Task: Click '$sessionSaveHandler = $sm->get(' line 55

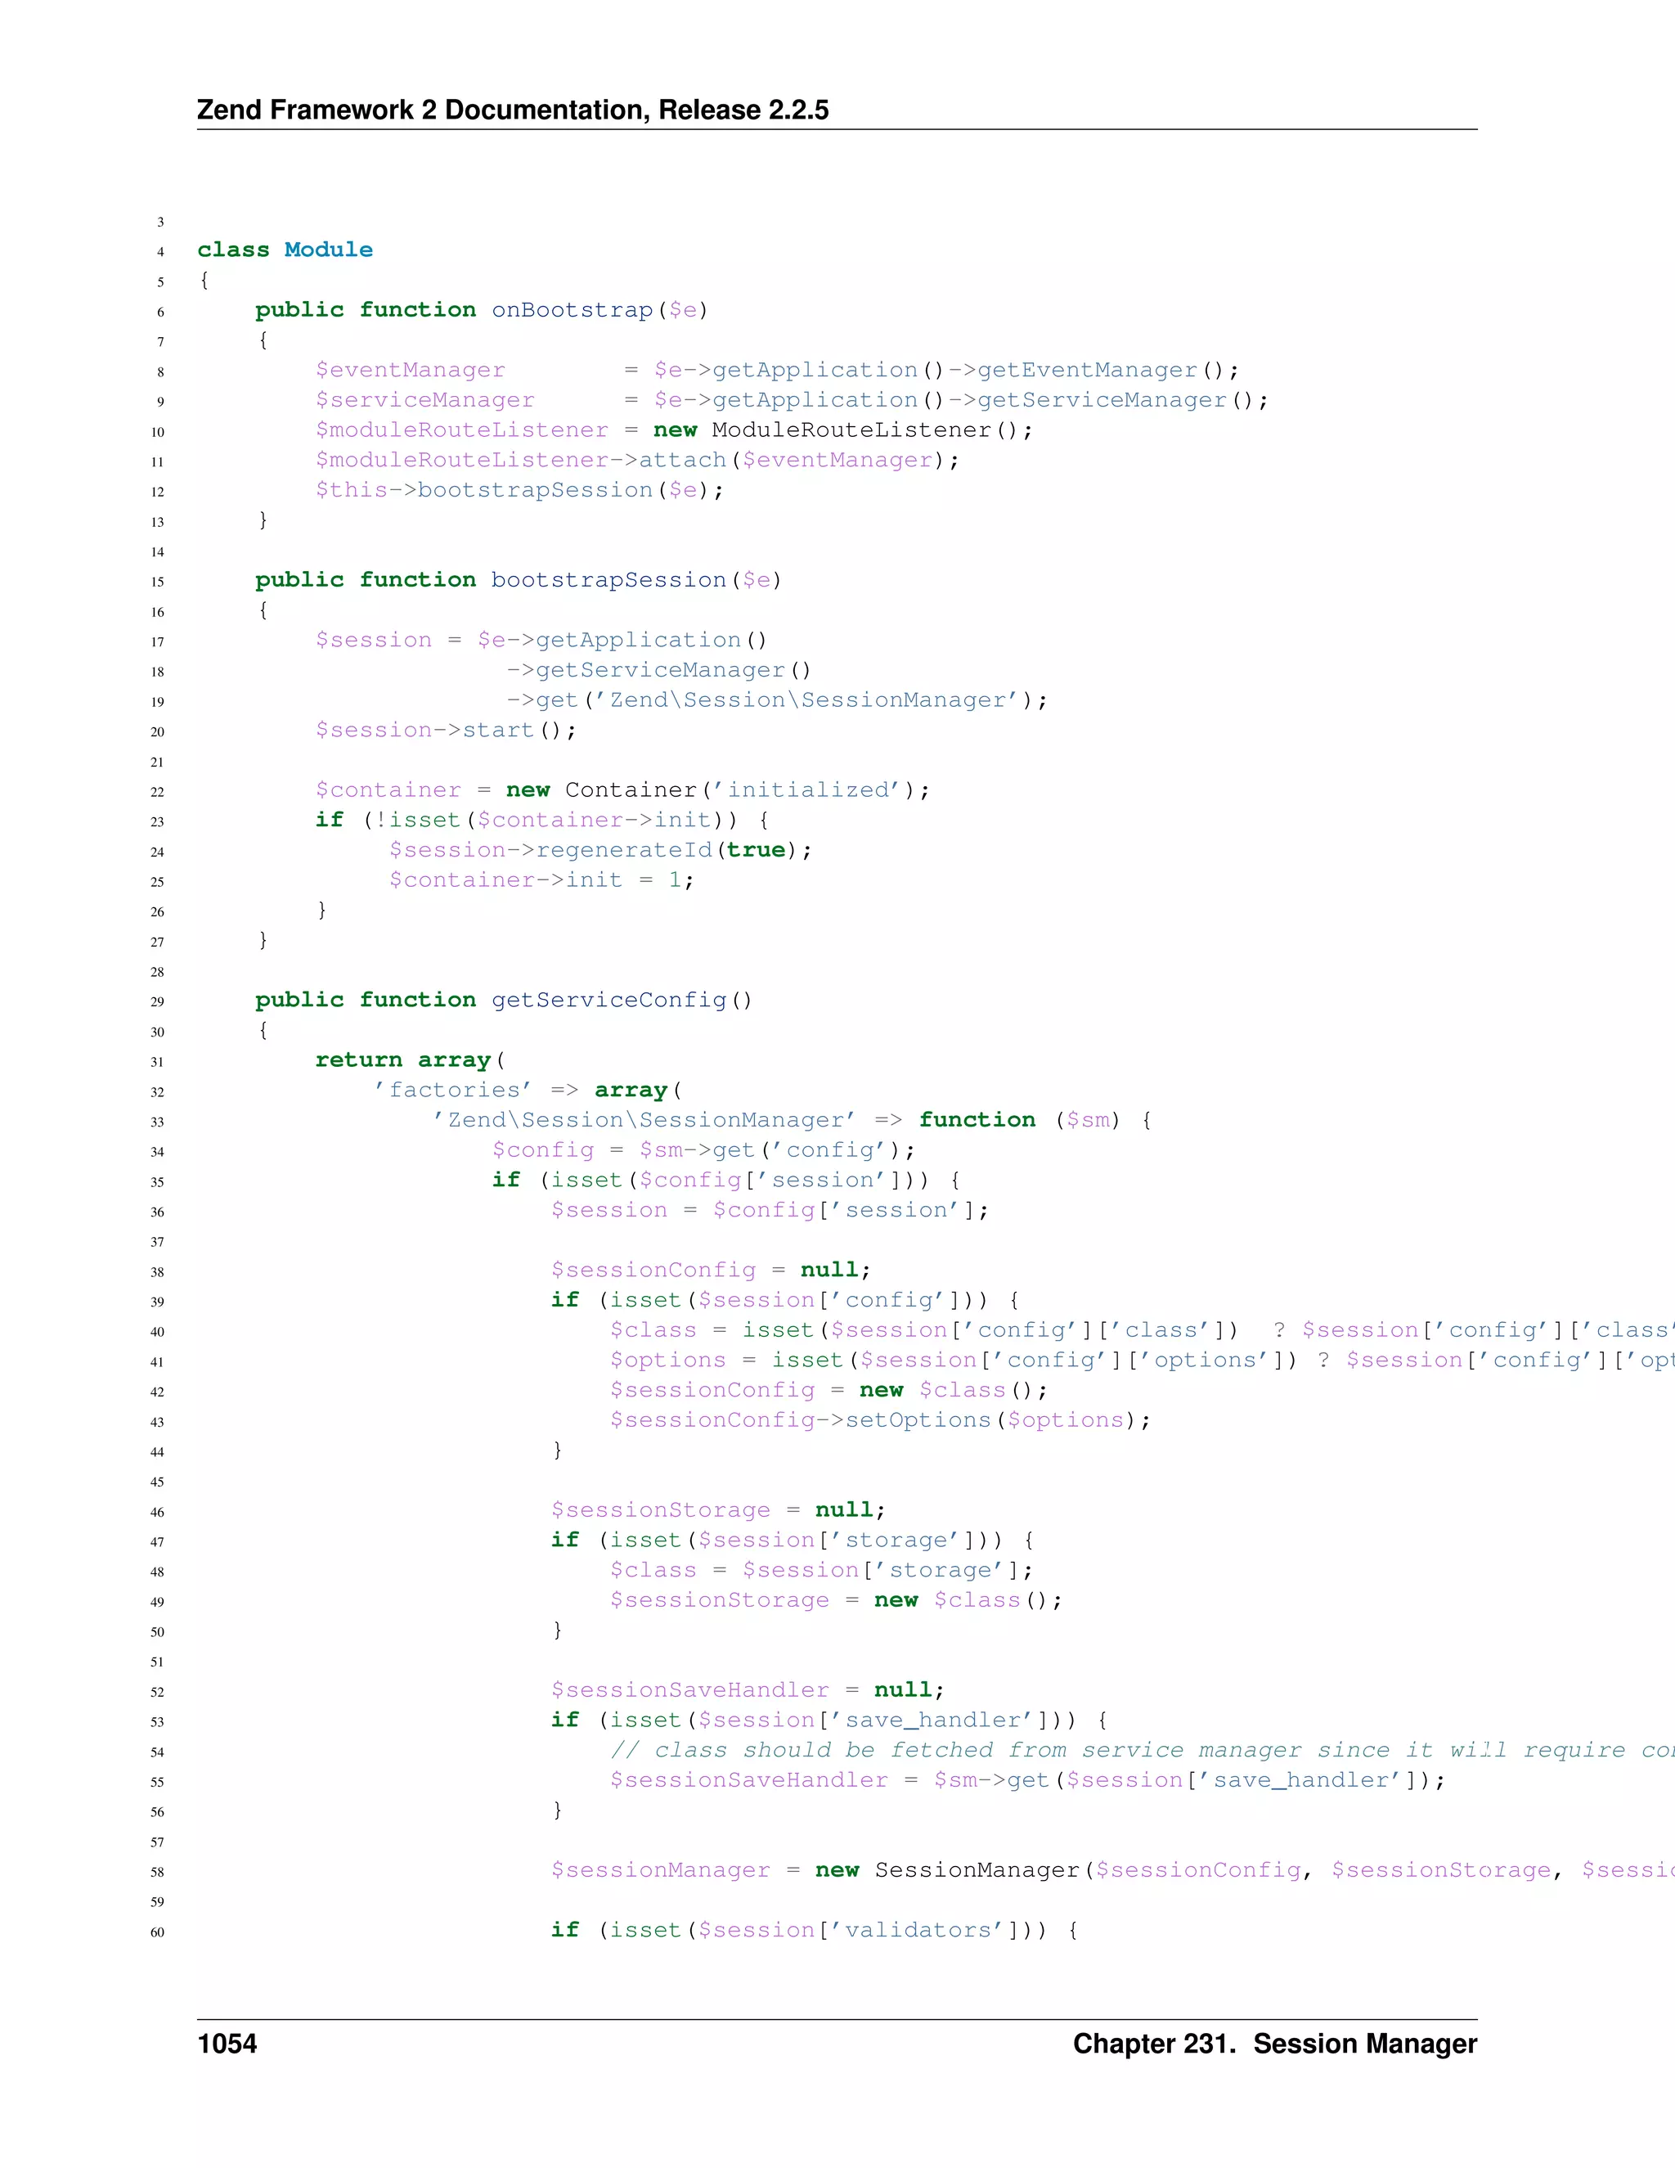Action: pyautogui.click(x=1028, y=1780)
